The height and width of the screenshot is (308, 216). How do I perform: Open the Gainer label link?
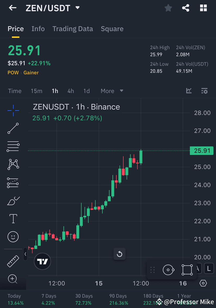(31, 72)
